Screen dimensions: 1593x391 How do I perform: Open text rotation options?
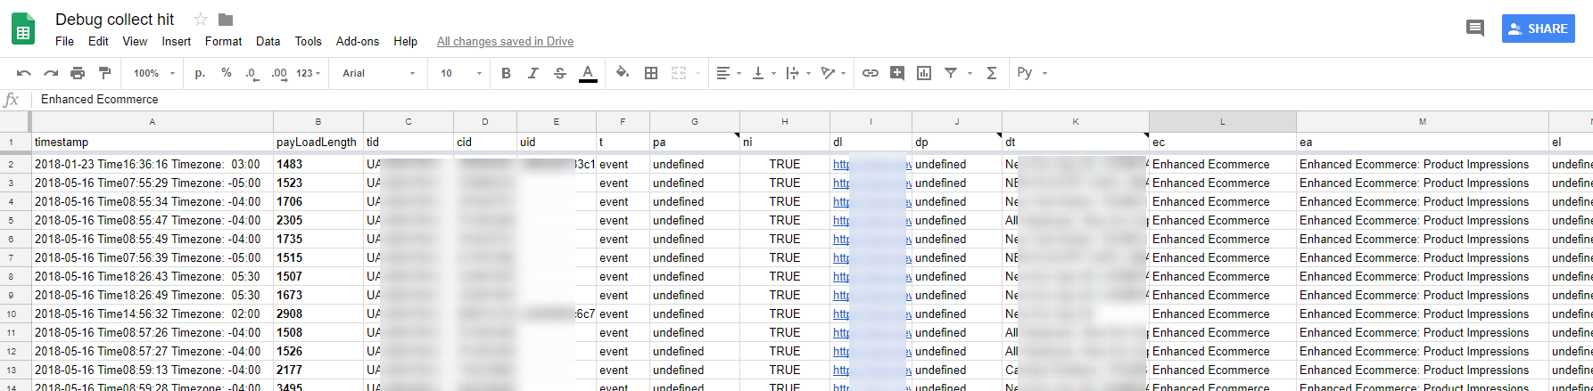tap(832, 73)
